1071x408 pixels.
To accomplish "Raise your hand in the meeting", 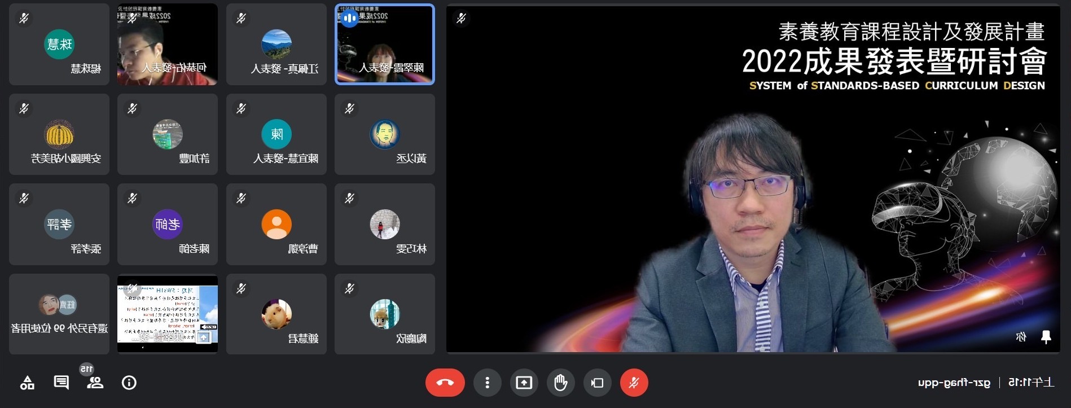I will point(560,383).
